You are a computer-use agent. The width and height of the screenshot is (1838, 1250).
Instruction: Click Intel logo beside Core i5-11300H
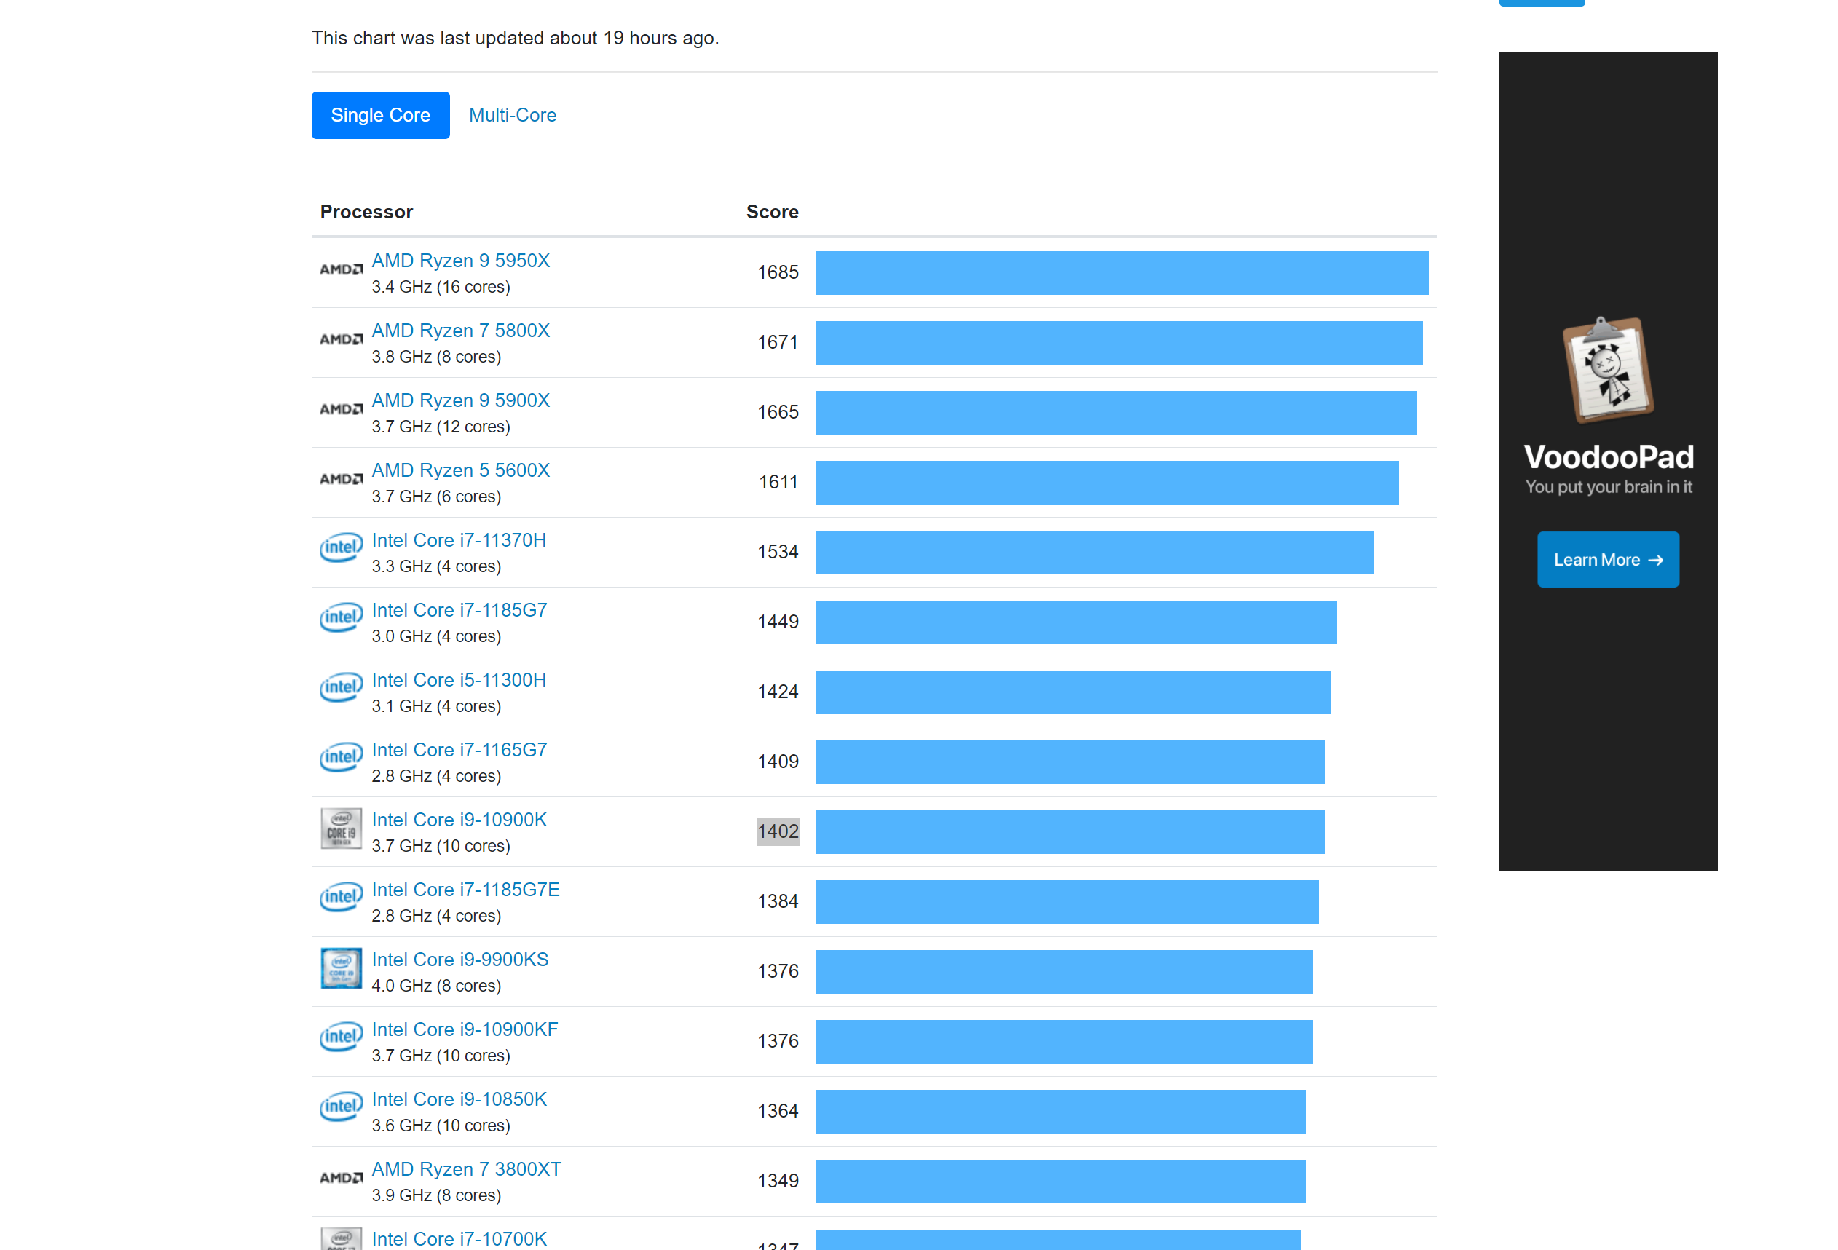[341, 687]
